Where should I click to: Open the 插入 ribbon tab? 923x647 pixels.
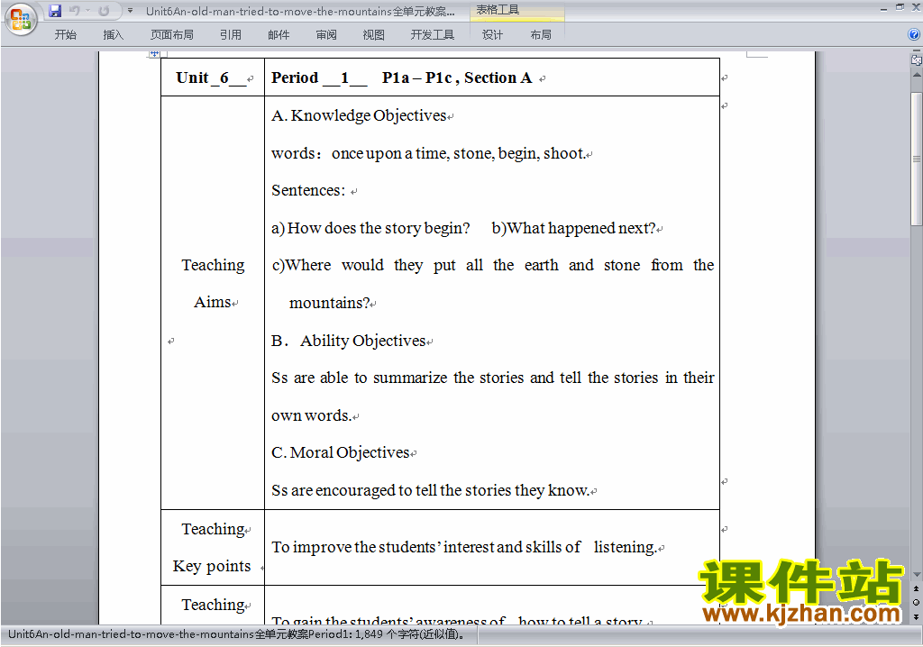113,35
